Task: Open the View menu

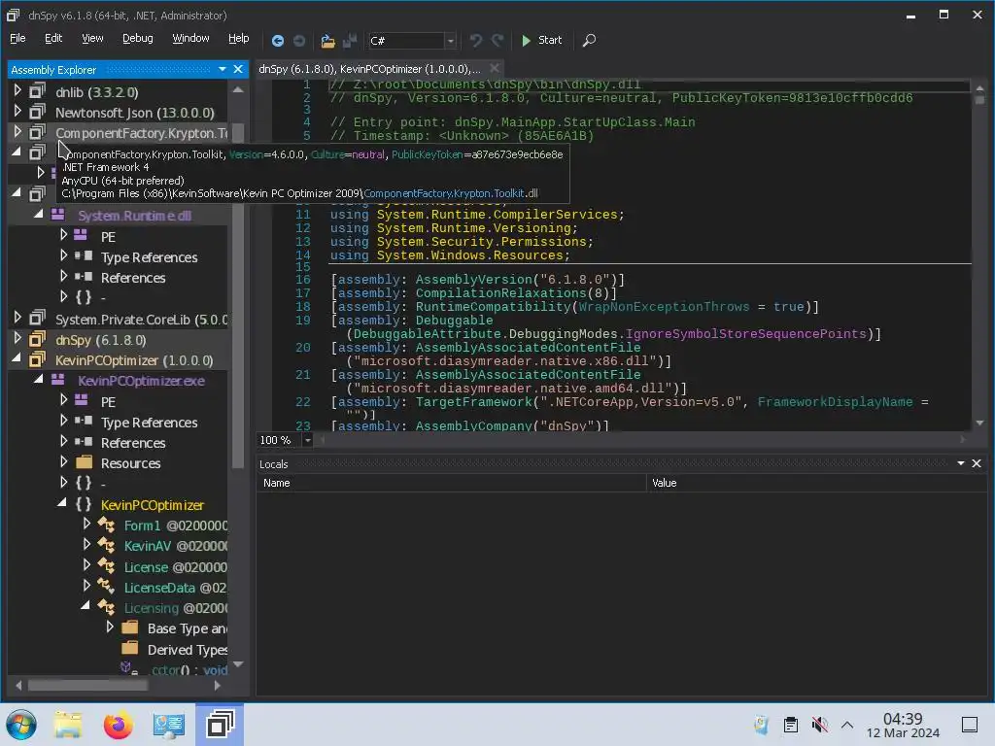Action: (92, 38)
